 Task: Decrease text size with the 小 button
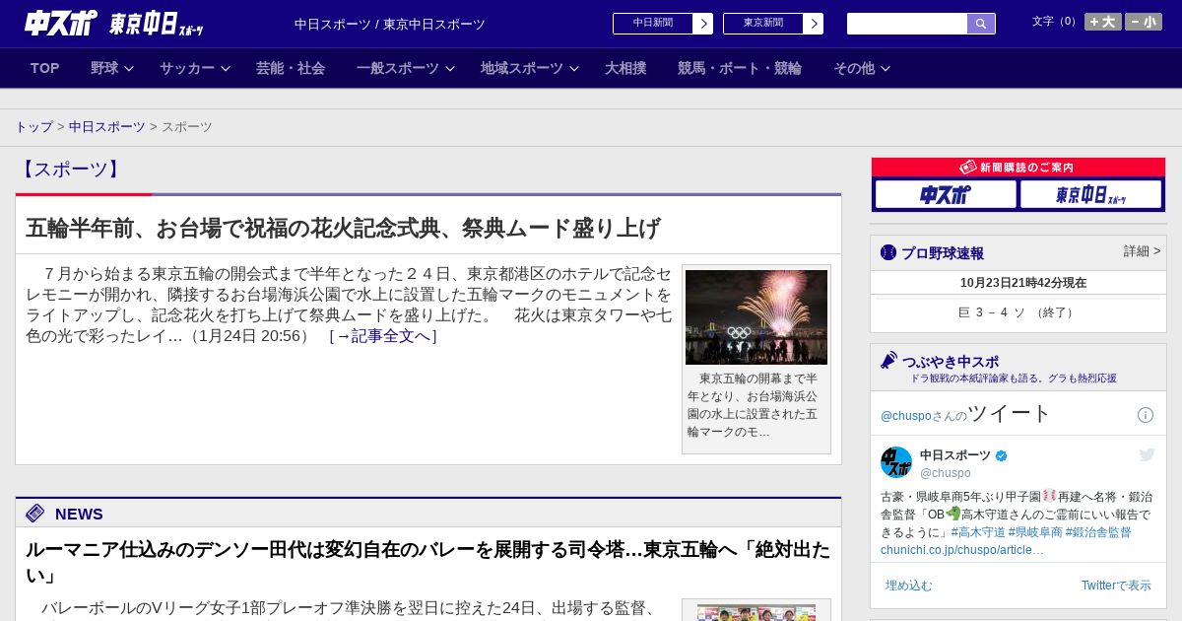[x=1144, y=22]
